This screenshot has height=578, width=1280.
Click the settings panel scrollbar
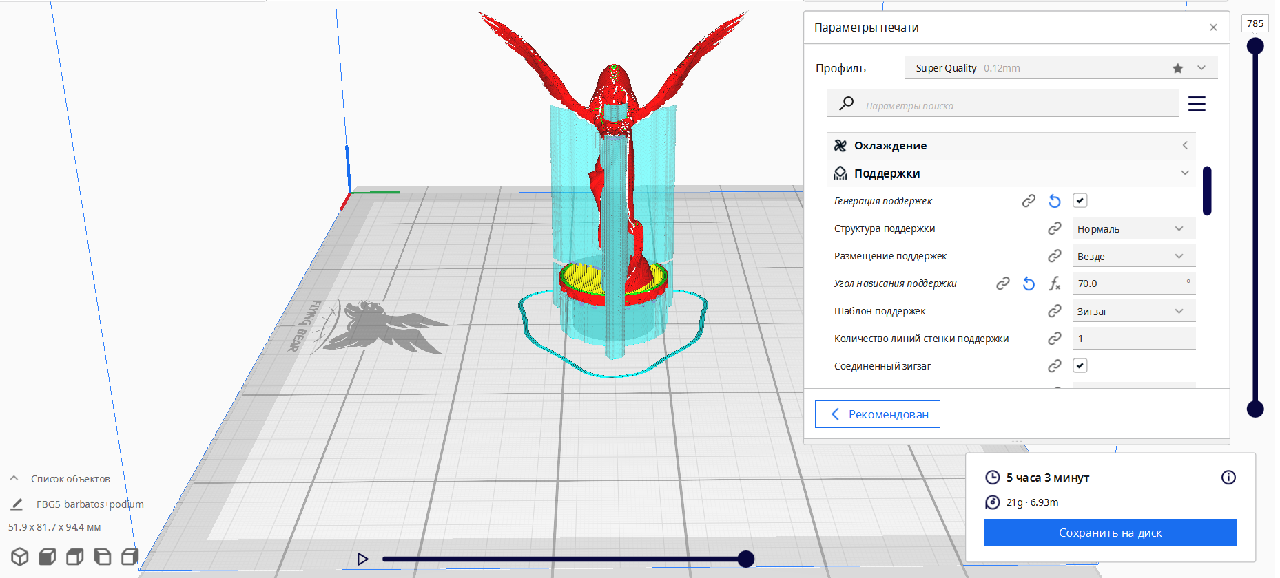pos(1207,191)
